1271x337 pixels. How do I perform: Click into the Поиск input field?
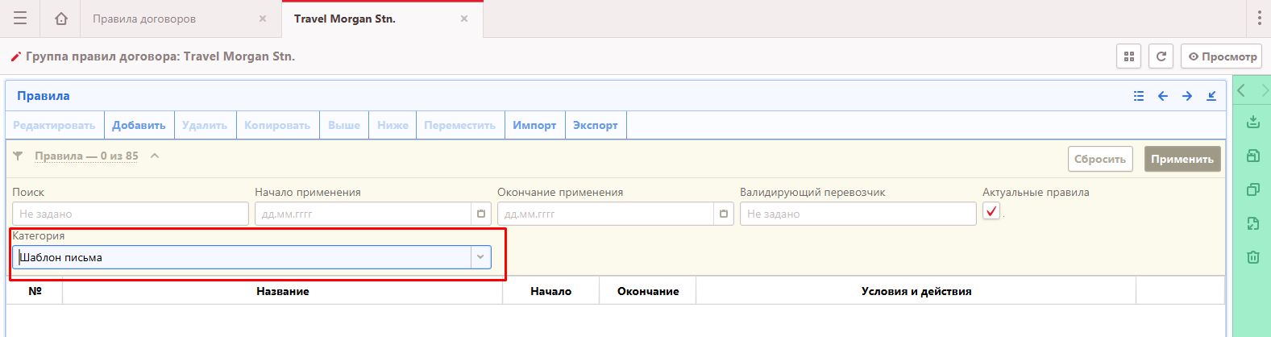tap(130, 214)
